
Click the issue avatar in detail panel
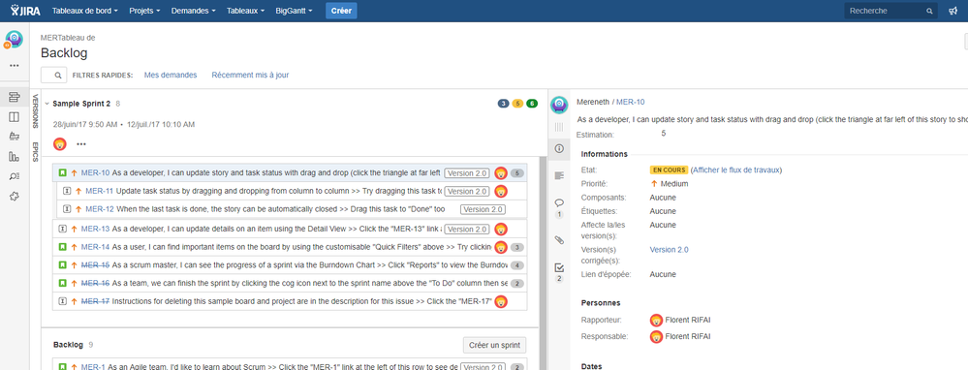point(559,106)
